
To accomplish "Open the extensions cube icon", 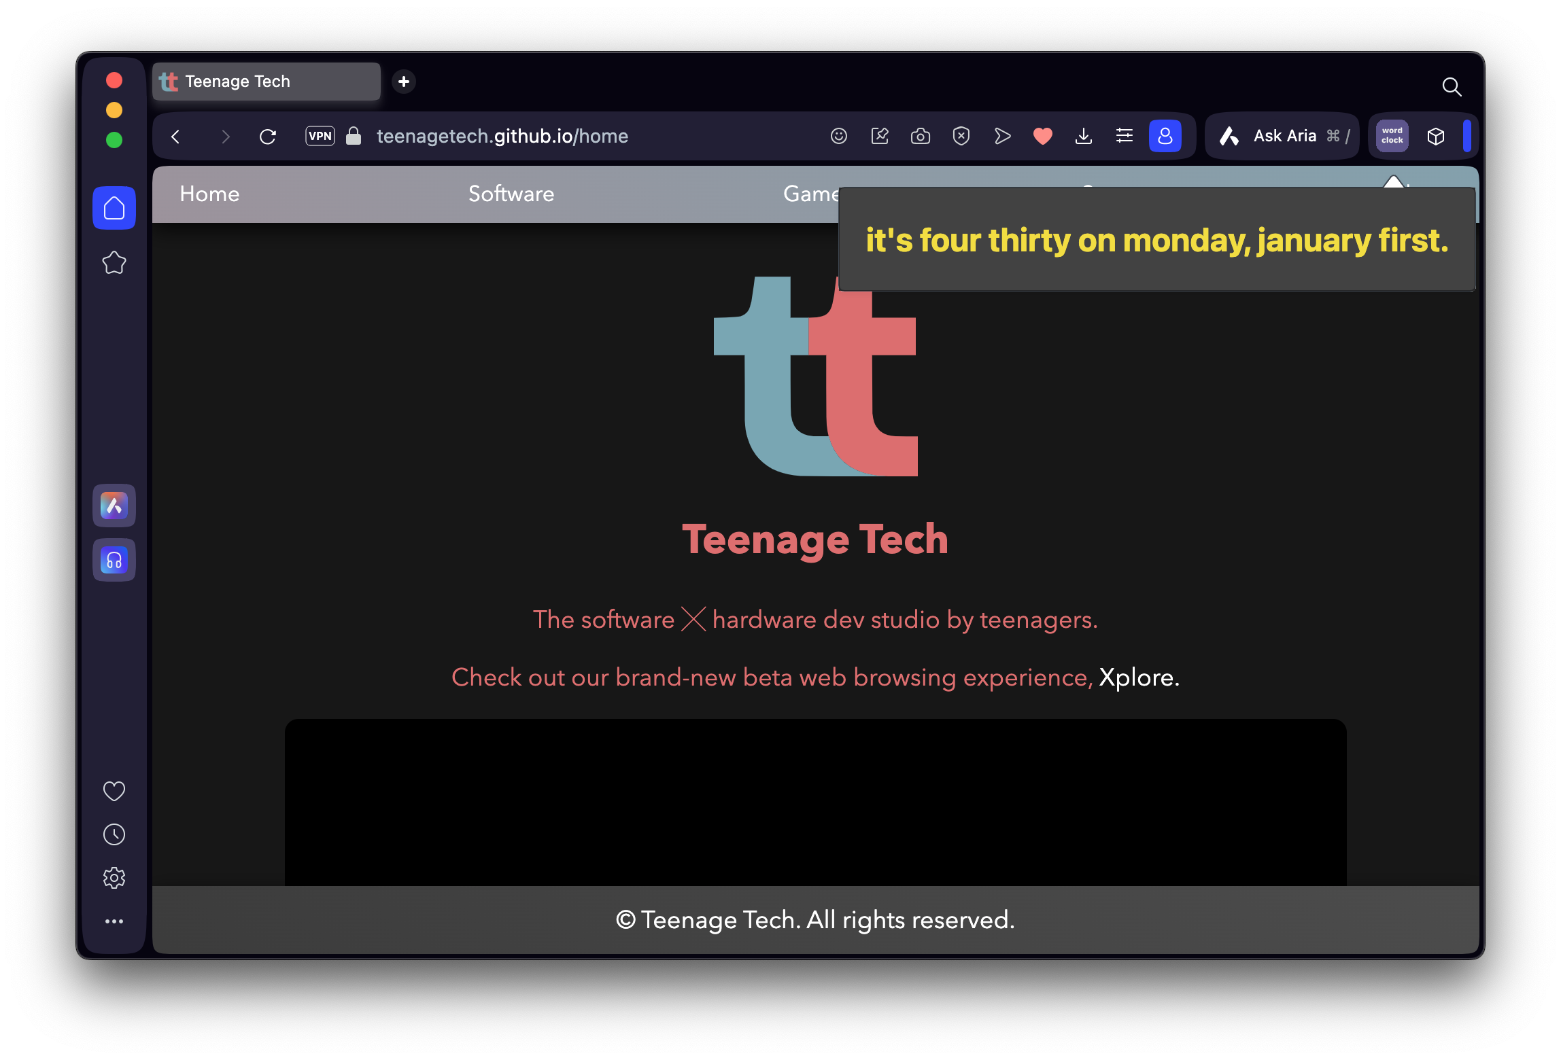I will coord(1436,136).
